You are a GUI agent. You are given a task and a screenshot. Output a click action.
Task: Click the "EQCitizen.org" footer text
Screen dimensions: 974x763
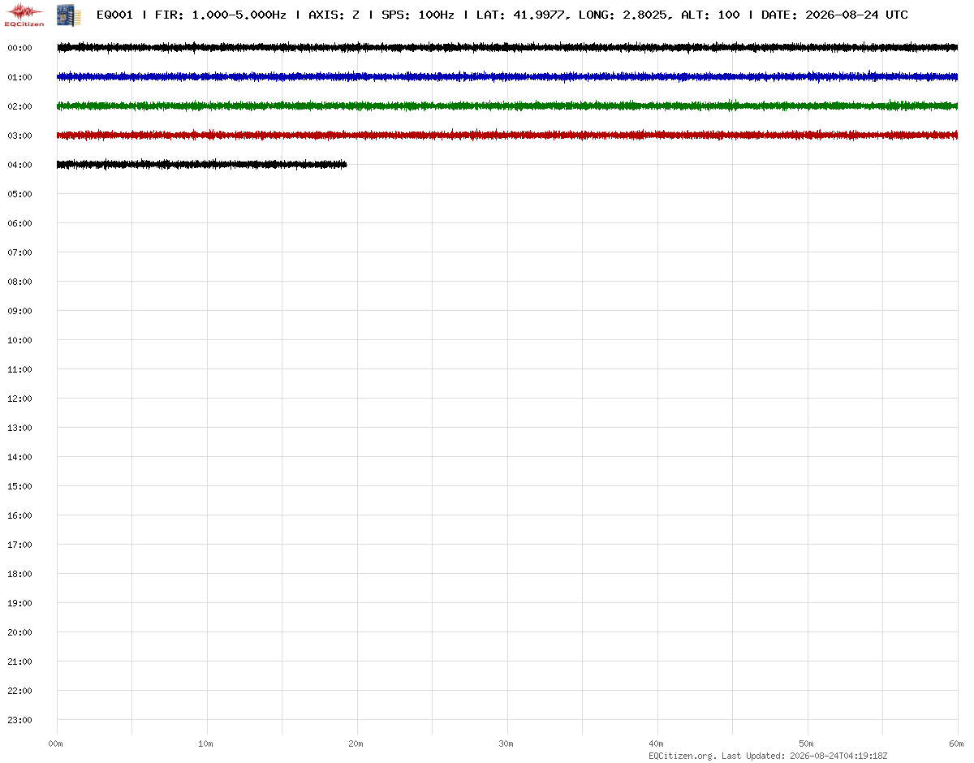point(682,756)
